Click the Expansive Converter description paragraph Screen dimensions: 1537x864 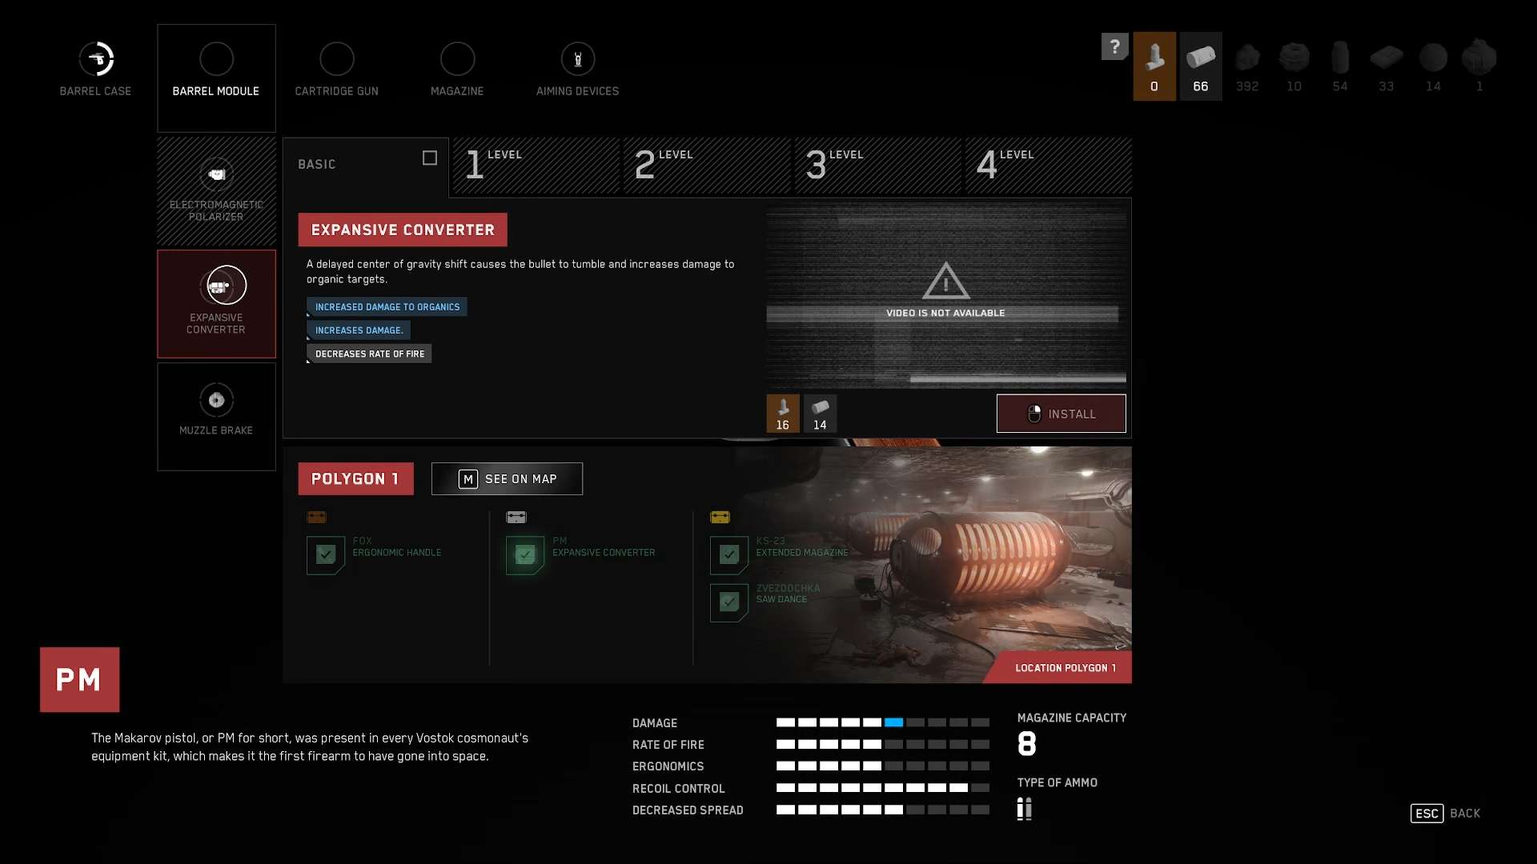(x=520, y=271)
